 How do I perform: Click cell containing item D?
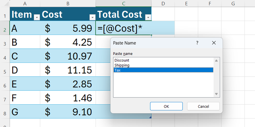click(x=25, y=70)
